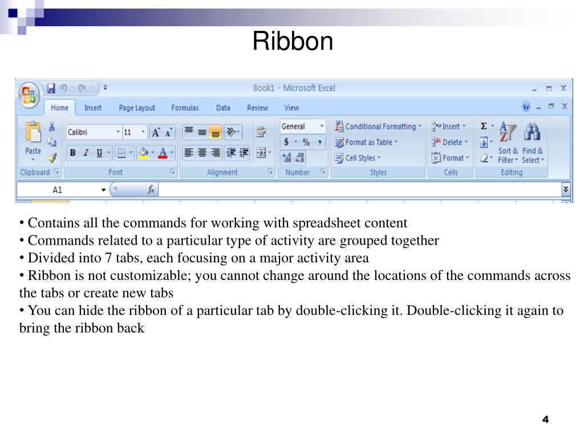Viewport: 584px width, 438px height.
Task: Click Delete cells button
Action: tap(449, 142)
